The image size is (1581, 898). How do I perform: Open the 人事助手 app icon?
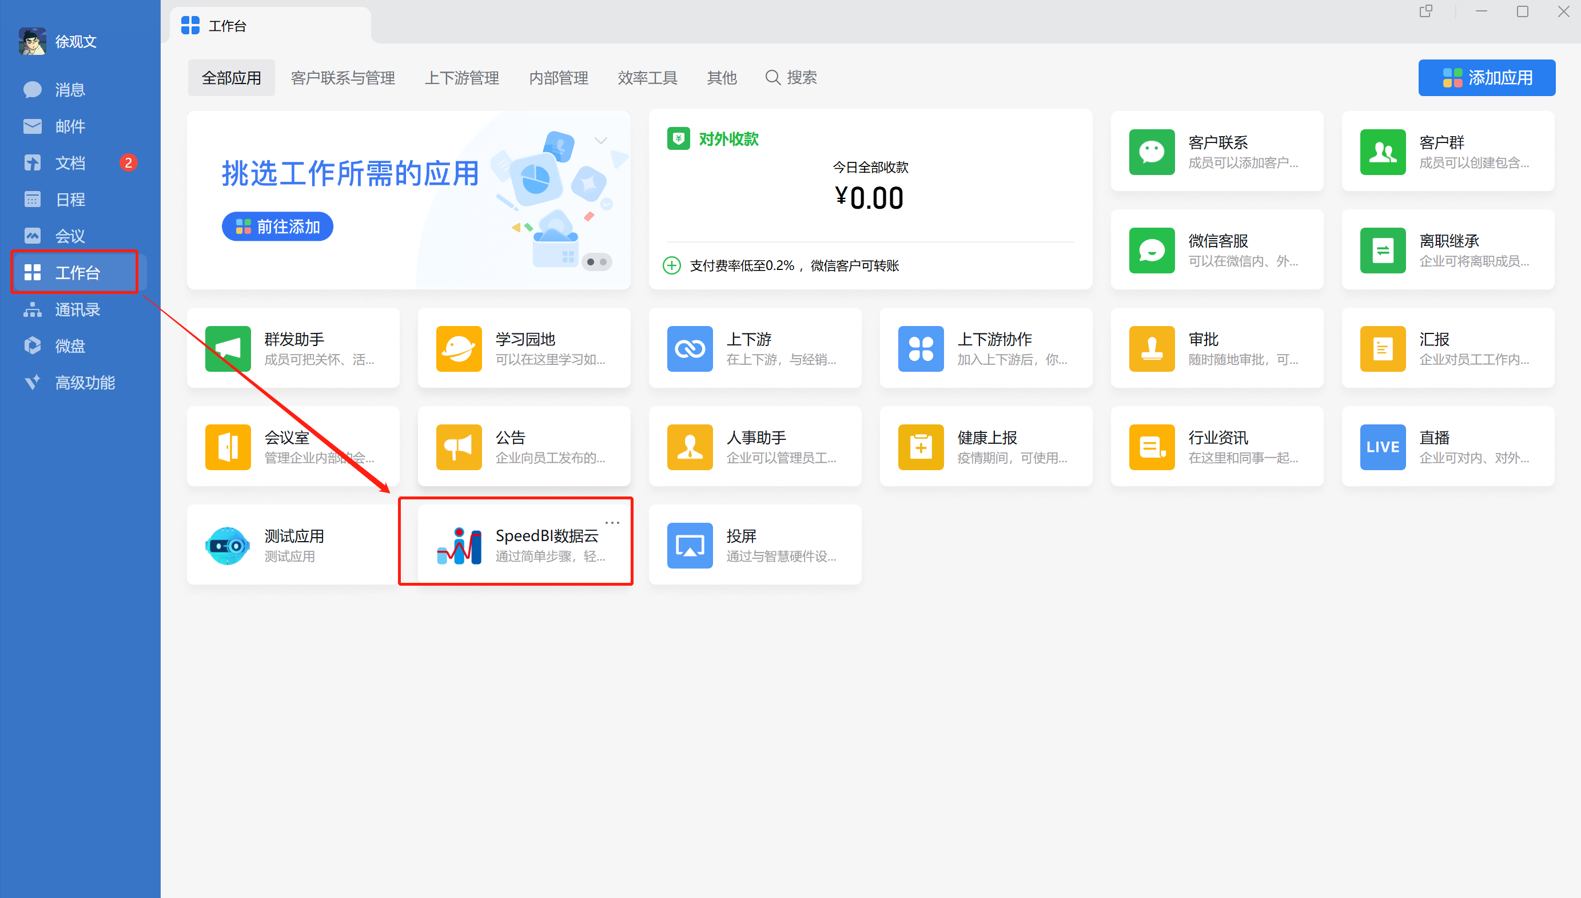pyautogui.click(x=690, y=447)
